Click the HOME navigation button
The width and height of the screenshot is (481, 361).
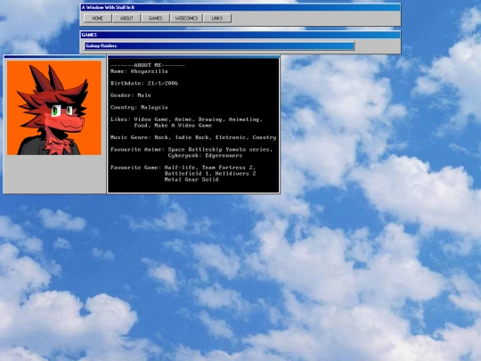[98, 19]
